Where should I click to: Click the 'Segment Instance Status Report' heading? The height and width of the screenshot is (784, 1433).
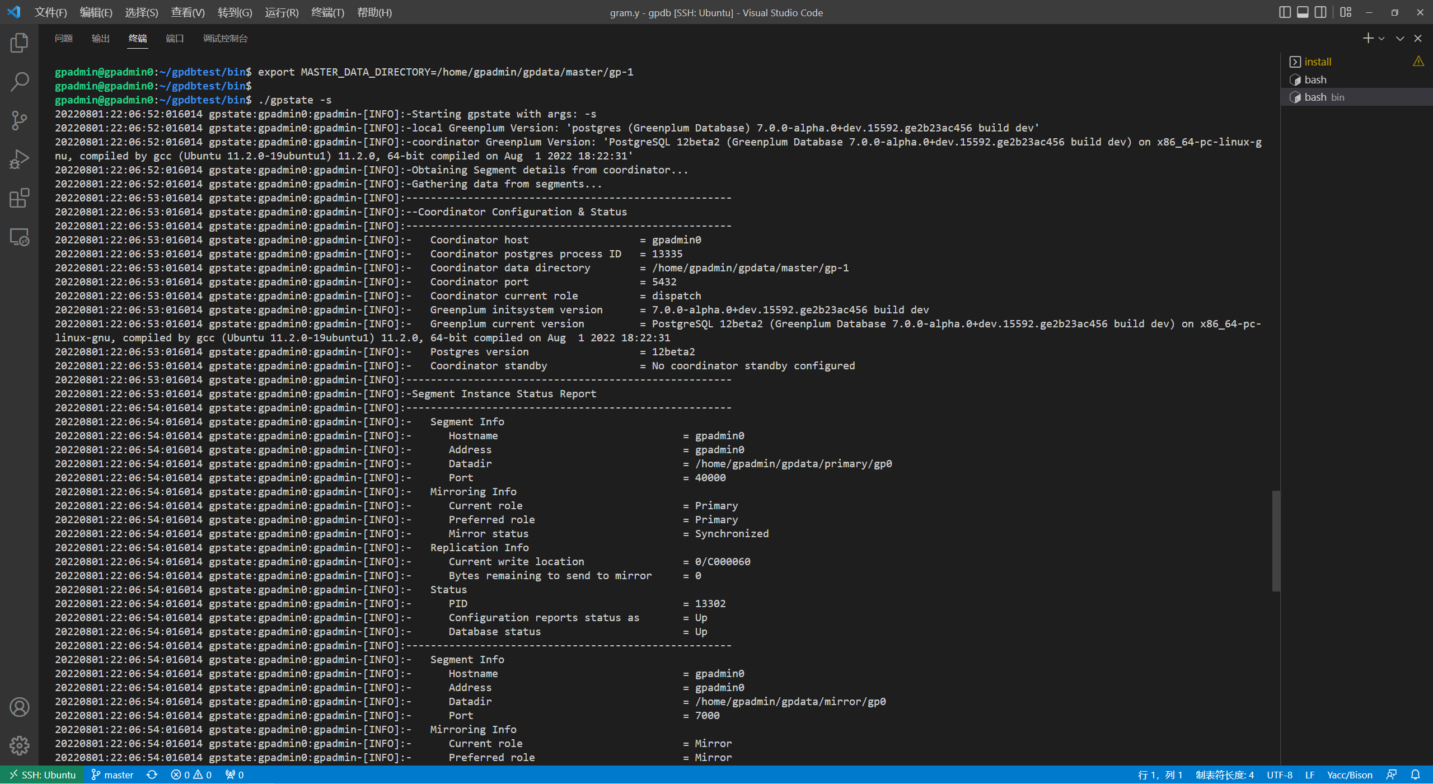504,394
